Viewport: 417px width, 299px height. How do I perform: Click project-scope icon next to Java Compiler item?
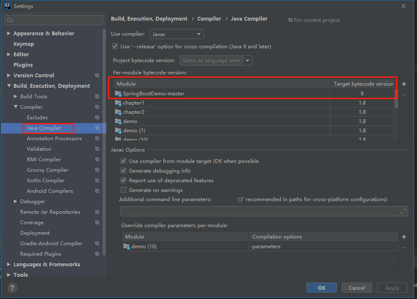[97, 128]
